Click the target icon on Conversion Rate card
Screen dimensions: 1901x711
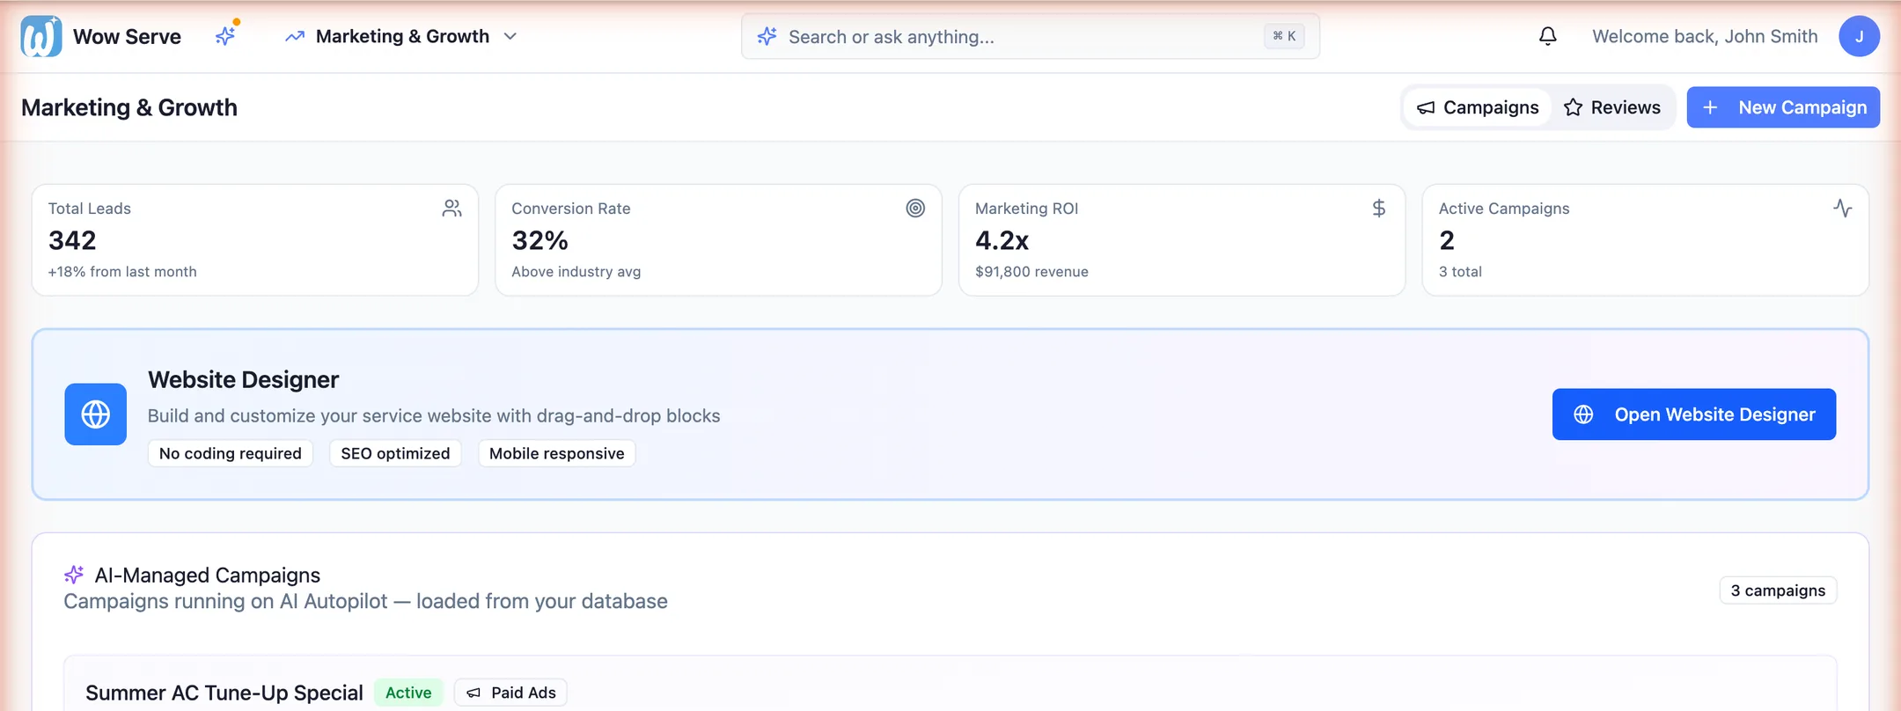(x=915, y=209)
